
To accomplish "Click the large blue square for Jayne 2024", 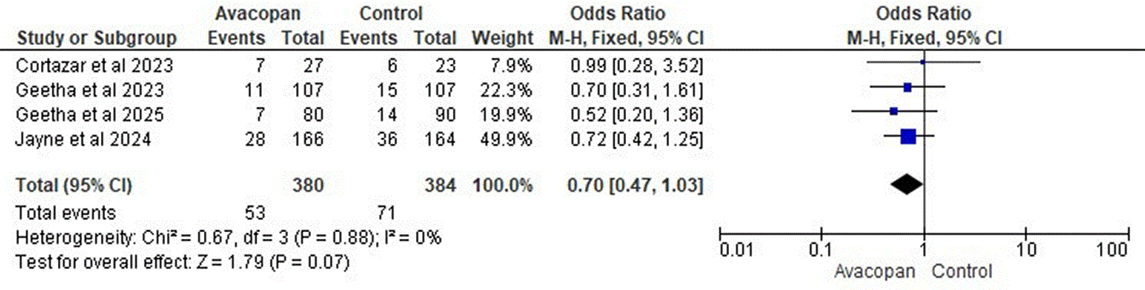I will [x=908, y=137].
